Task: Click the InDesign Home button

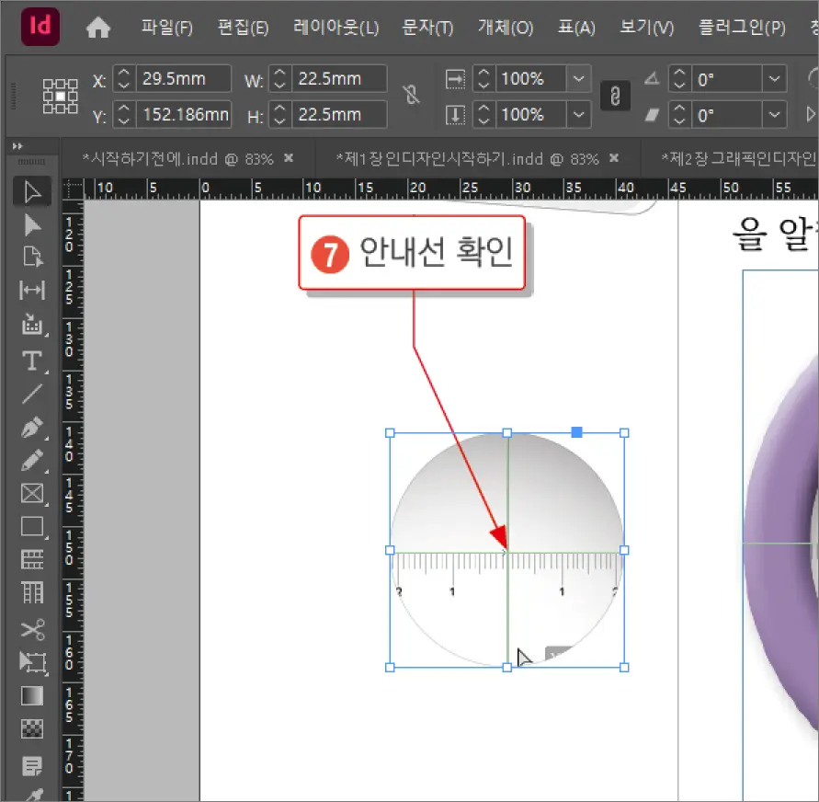Action: 98,27
